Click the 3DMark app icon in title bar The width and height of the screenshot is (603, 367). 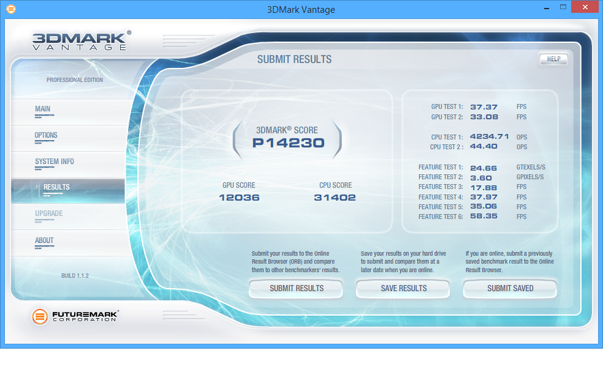(x=11, y=9)
